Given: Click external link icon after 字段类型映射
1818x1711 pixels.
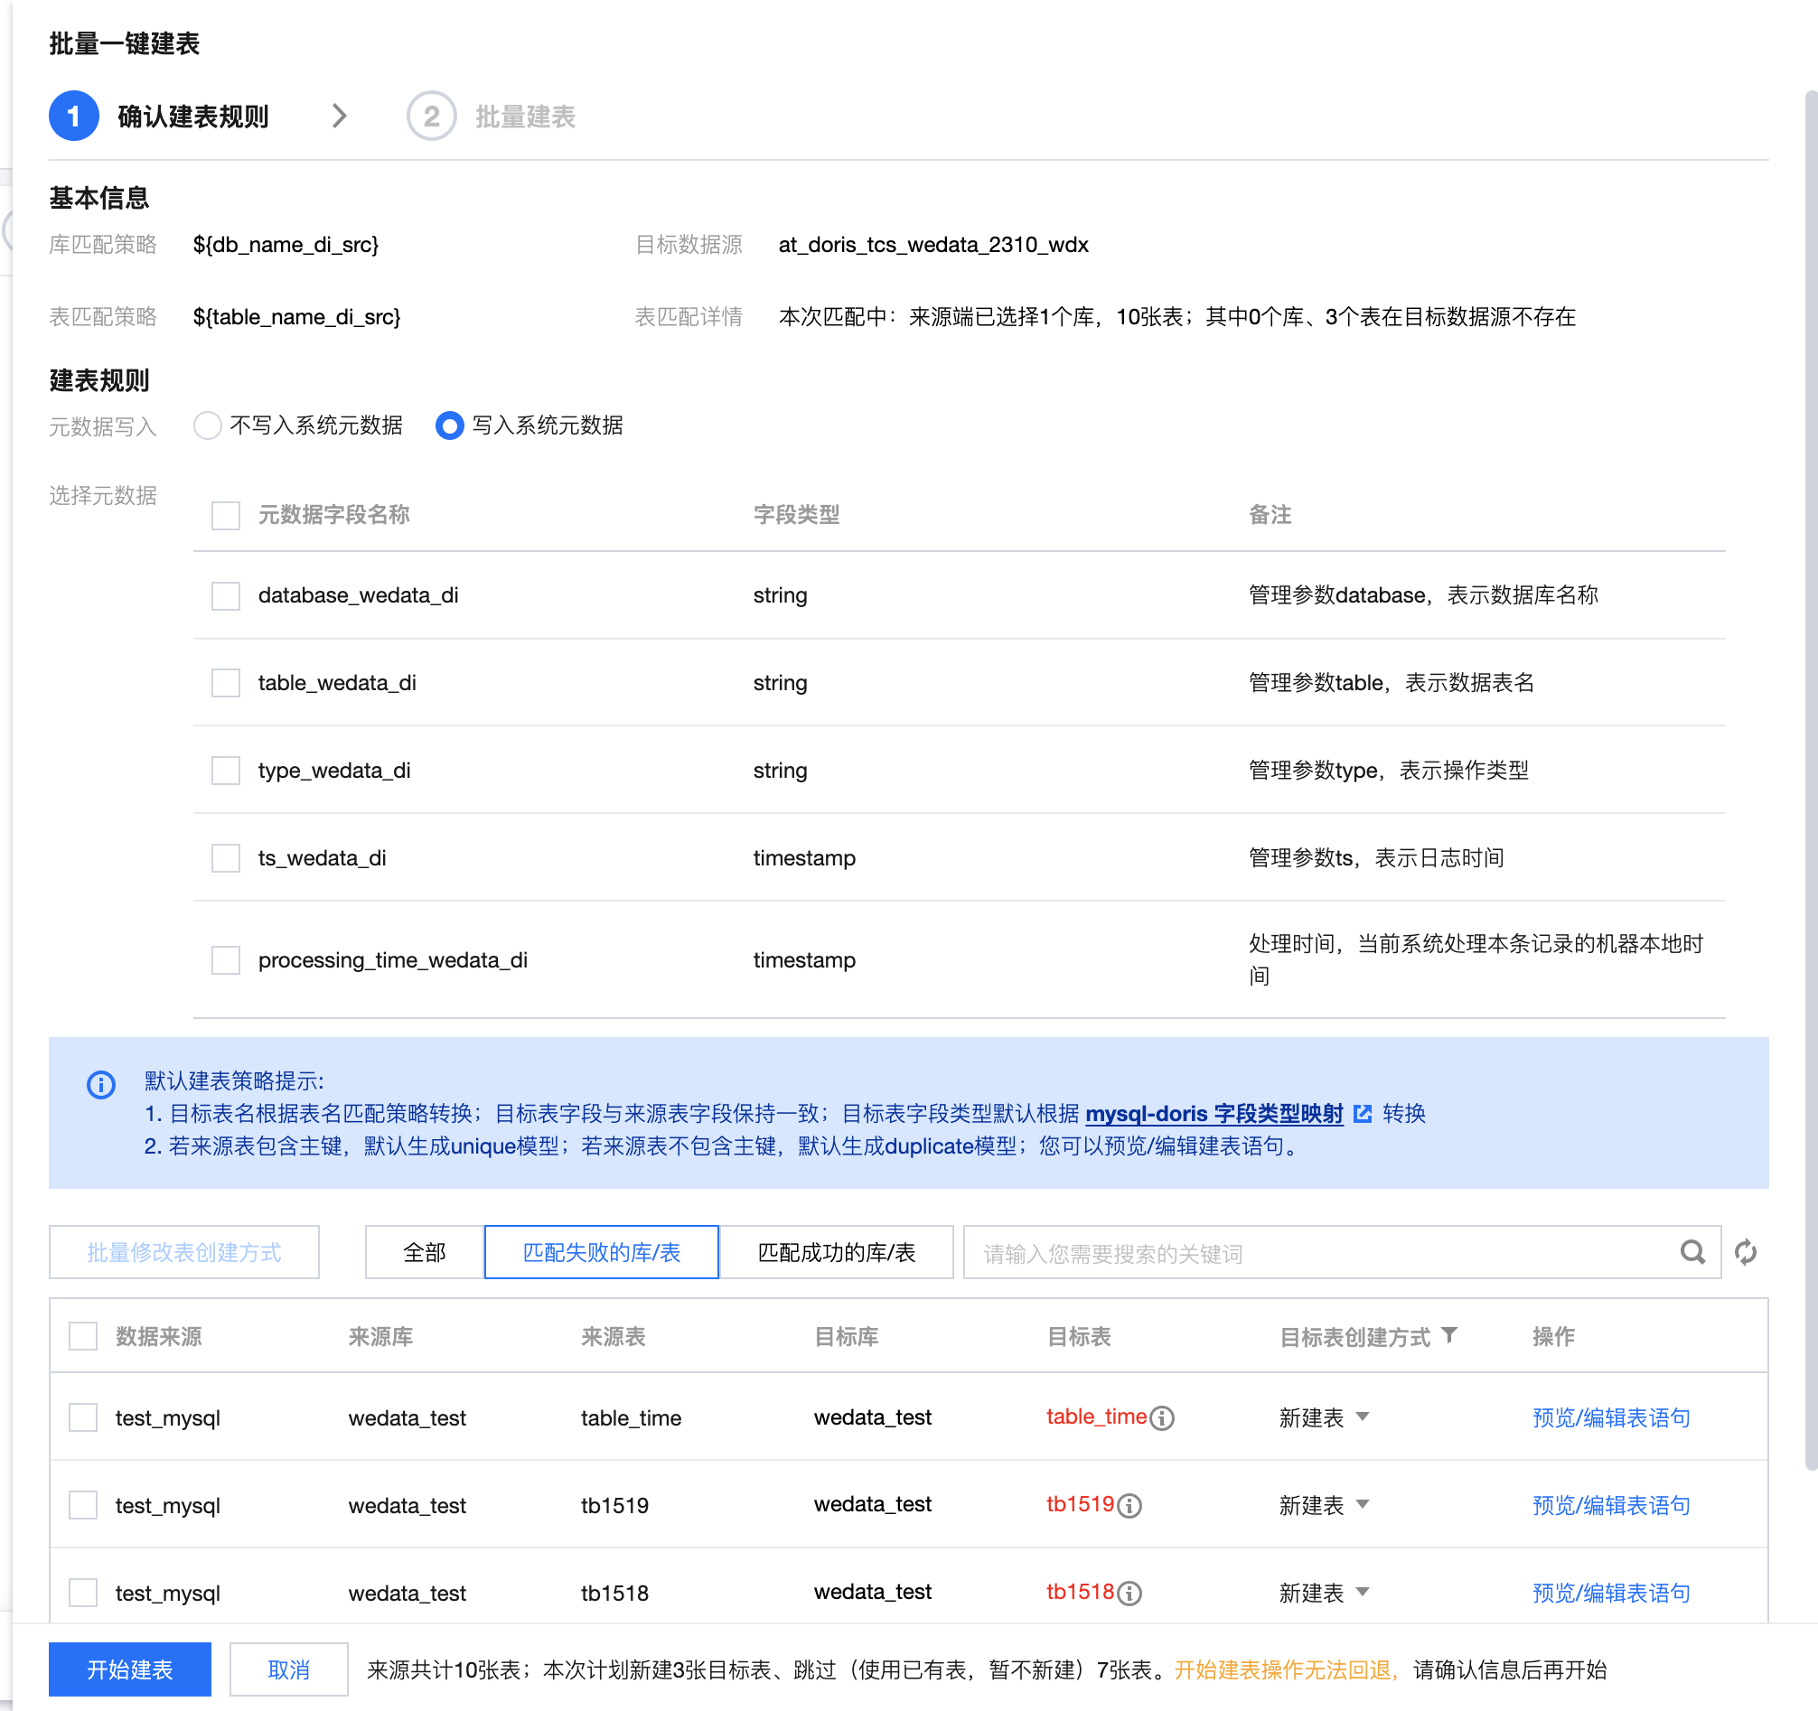Looking at the screenshot, I should click(1363, 1113).
